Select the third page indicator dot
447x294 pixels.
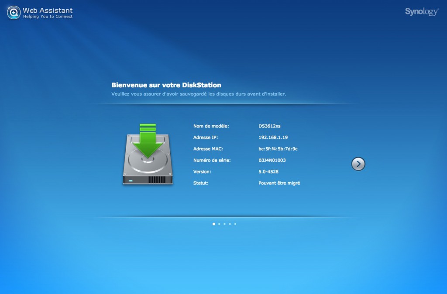tap(225, 224)
